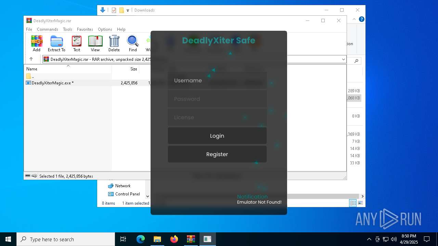Click Explorer horizontal scrollbar right arrow
This screenshot has height=246, width=438.
(362, 196)
